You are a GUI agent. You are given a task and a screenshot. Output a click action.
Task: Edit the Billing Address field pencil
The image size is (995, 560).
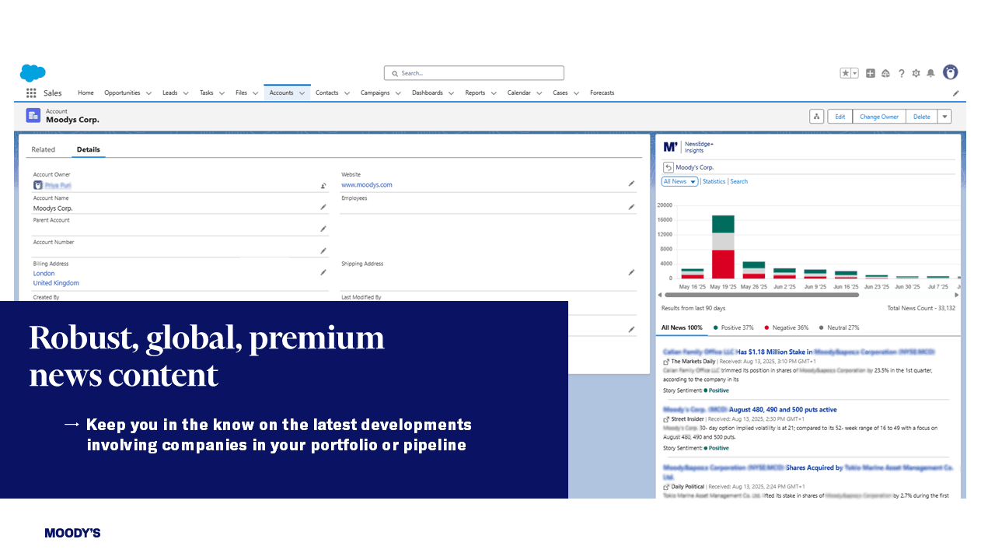(x=323, y=273)
